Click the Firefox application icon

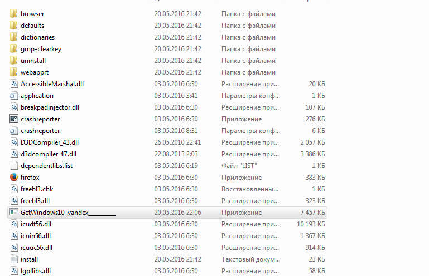click(15, 178)
